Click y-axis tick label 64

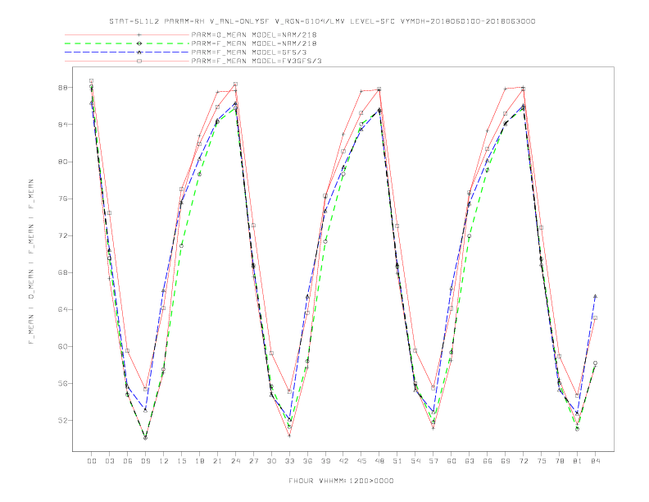click(x=63, y=309)
